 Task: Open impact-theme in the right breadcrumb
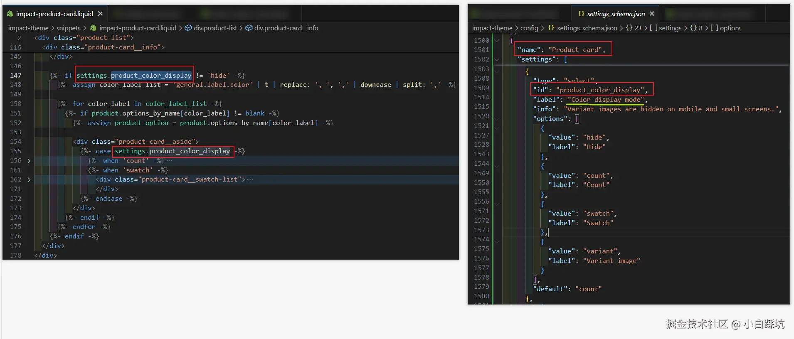point(492,28)
